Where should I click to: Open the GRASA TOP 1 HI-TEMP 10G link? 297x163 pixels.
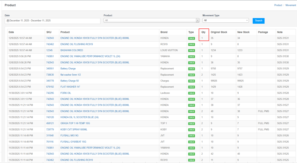[75, 124]
